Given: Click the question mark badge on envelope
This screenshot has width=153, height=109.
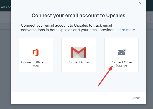Looking at the screenshot, I should click(x=124, y=50).
